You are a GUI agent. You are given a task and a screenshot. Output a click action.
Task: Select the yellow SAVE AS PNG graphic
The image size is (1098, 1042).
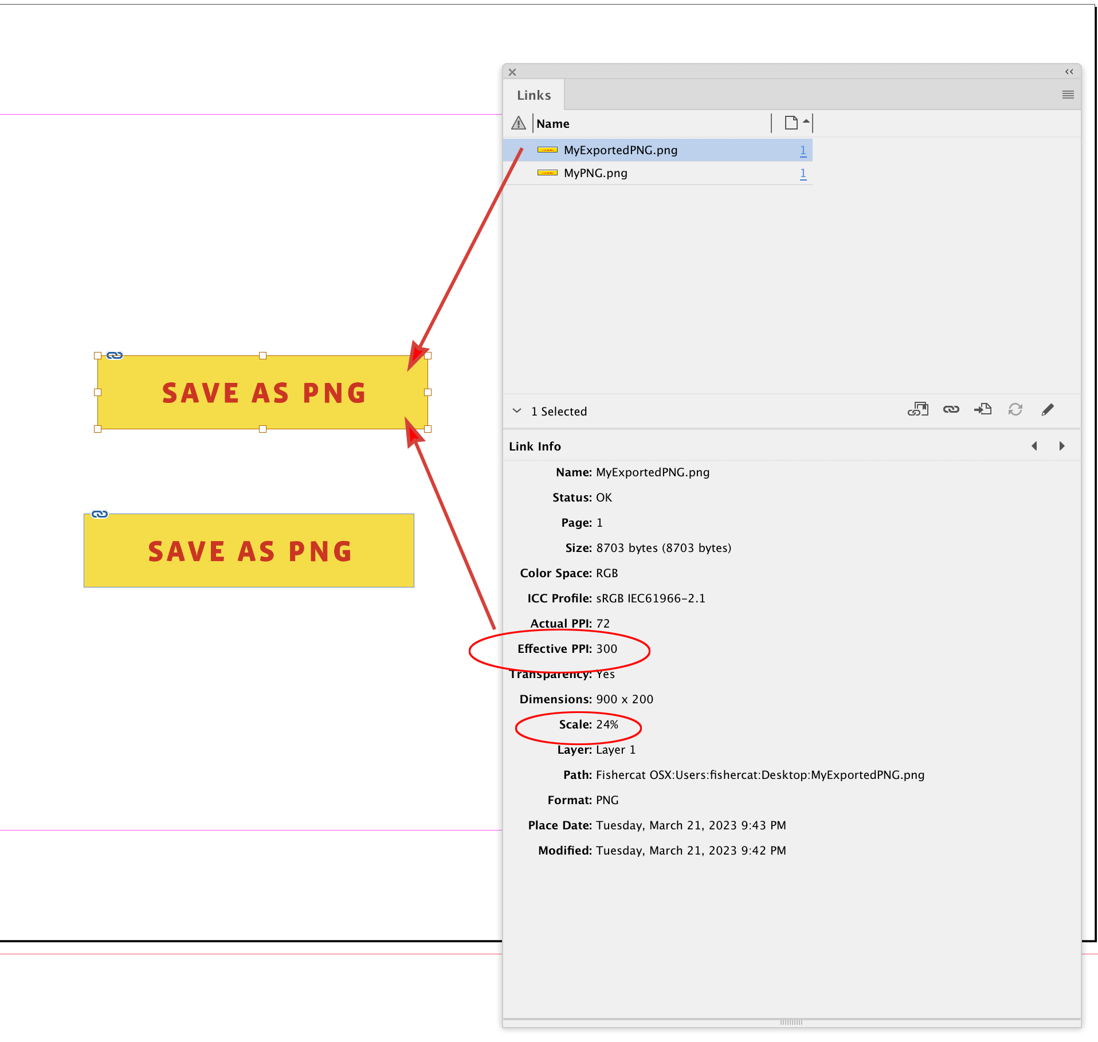click(x=262, y=392)
